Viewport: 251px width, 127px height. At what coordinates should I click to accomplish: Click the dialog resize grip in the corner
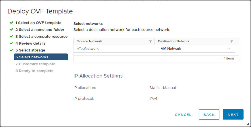[248, 124]
